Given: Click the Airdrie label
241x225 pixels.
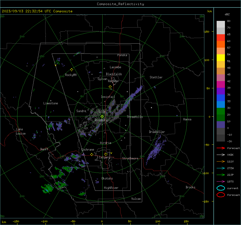Looking at the screenshot, I should [x=106, y=143].
